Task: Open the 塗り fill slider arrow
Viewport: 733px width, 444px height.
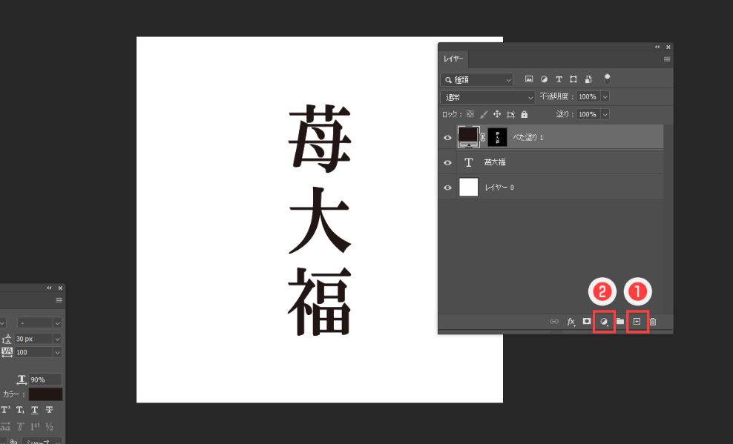Action: (x=605, y=114)
